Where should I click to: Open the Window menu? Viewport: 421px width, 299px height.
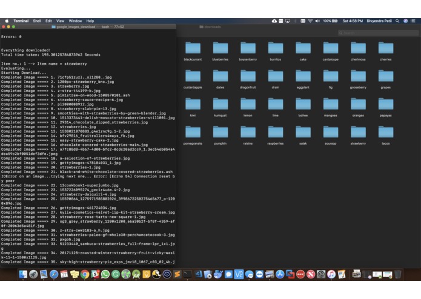[75, 21]
